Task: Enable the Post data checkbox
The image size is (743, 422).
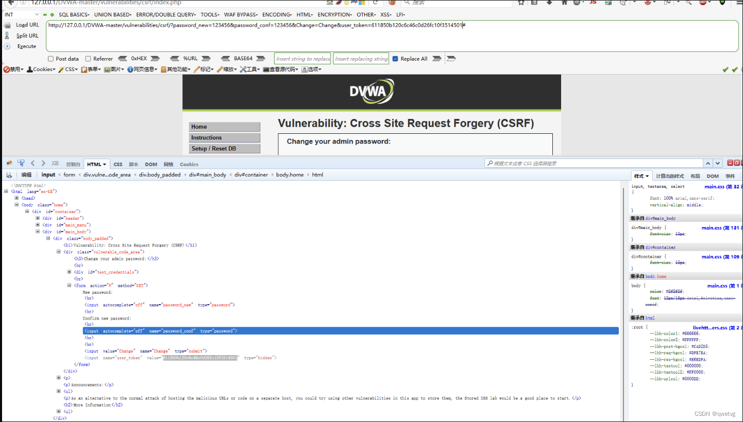Action: (51, 59)
